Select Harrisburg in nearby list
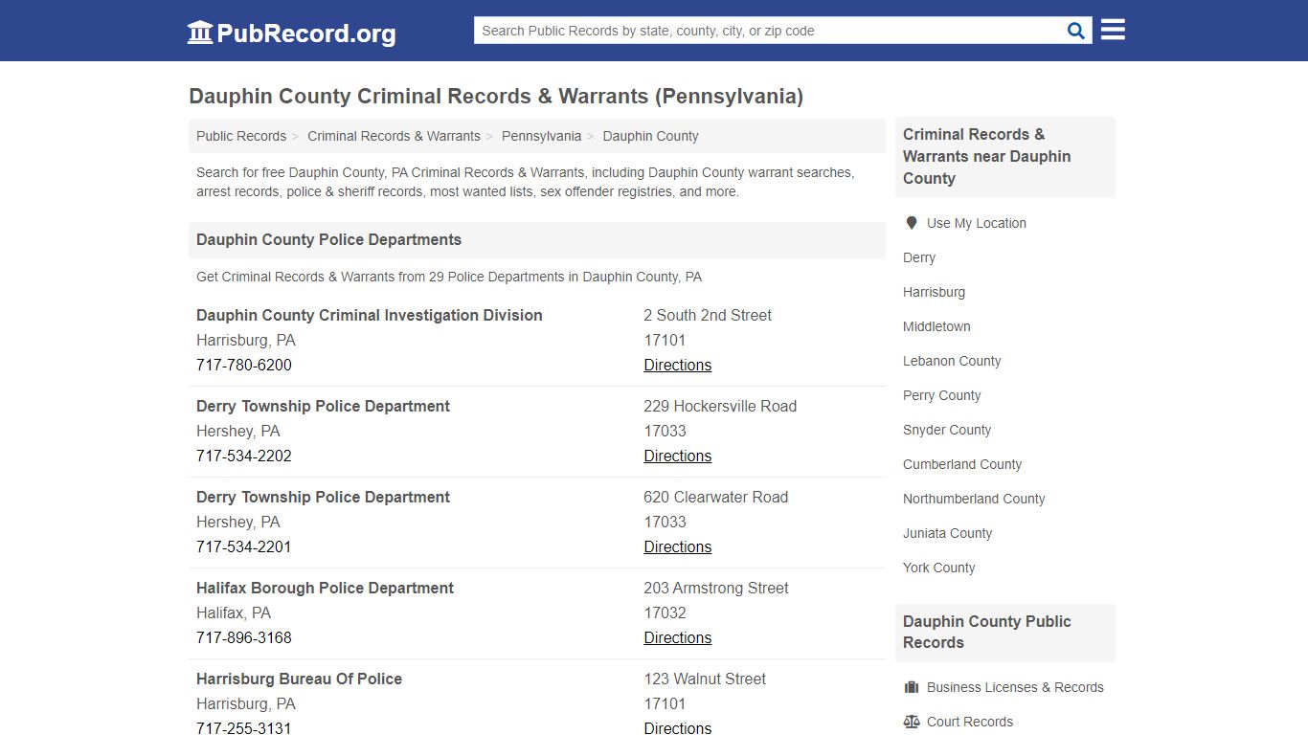The width and height of the screenshot is (1308, 735). [x=934, y=292]
